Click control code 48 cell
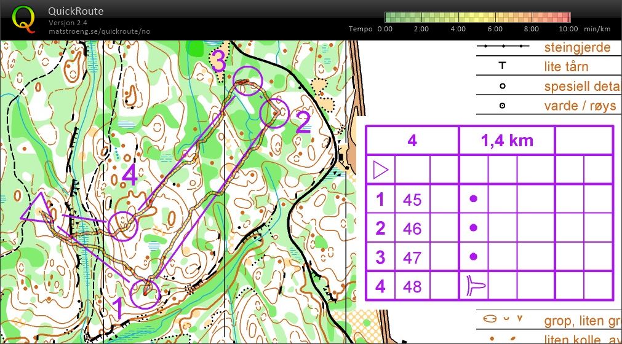This screenshot has height=344, width=622. pyautogui.click(x=412, y=286)
